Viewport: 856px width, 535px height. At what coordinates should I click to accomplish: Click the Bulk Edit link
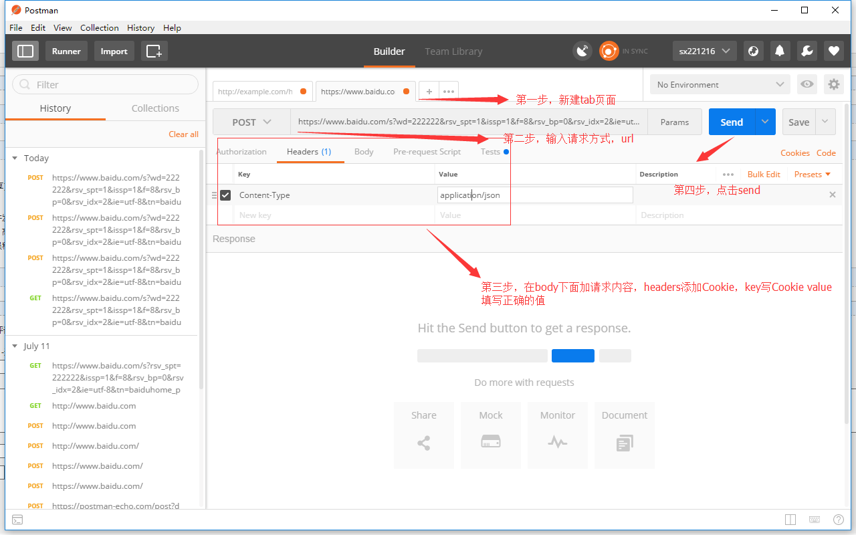(764, 175)
